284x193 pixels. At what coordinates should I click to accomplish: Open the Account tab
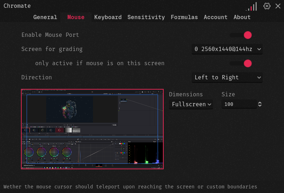(x=215, y=17)
